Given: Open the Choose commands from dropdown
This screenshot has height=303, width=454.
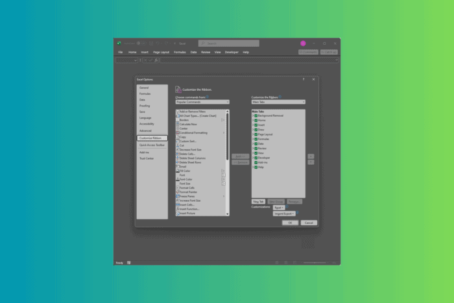Looking at the screenshot, I should [x=202, y=102].
